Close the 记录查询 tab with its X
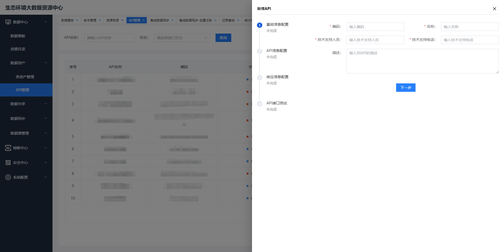This screenshot has height=252, width=504. tap(238, 20)
